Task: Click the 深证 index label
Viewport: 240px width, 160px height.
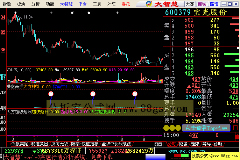Action: point(76,151)
